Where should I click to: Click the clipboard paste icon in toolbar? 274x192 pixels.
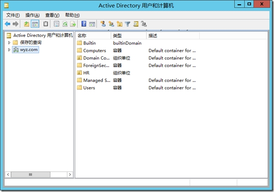coord(46,24)
